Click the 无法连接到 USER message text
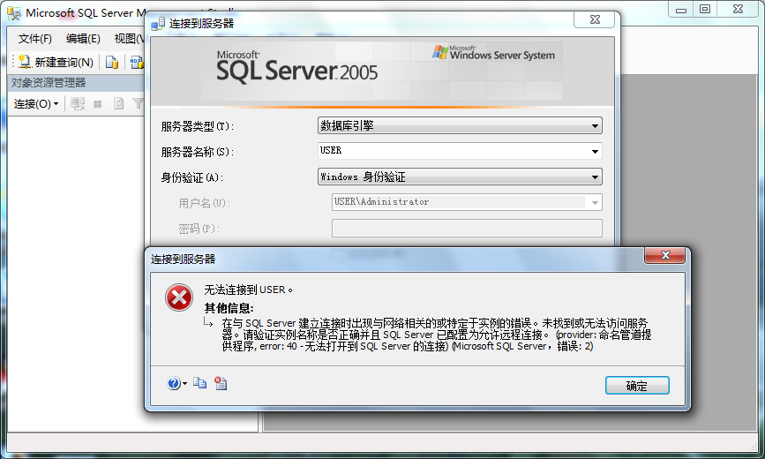 click(248, 290)
